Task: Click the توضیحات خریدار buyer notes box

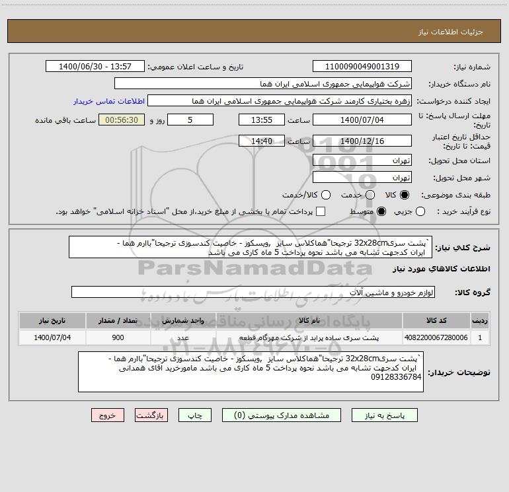Action: tap(251, 372)
